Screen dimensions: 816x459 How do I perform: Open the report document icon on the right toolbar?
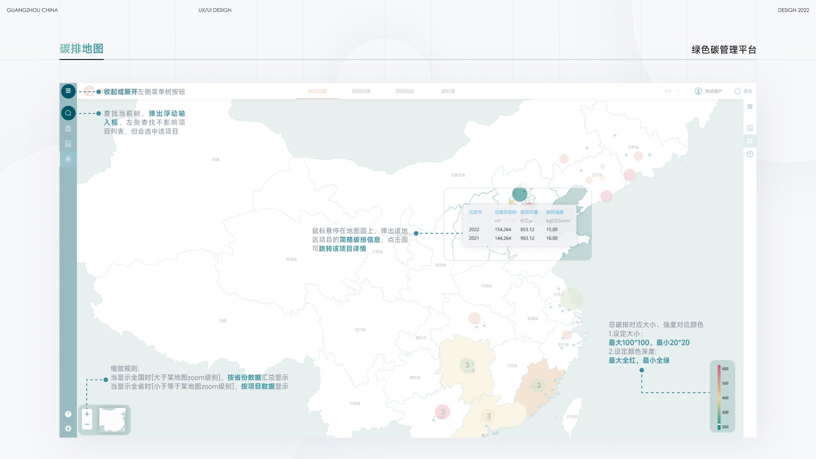tap(750, 128)
